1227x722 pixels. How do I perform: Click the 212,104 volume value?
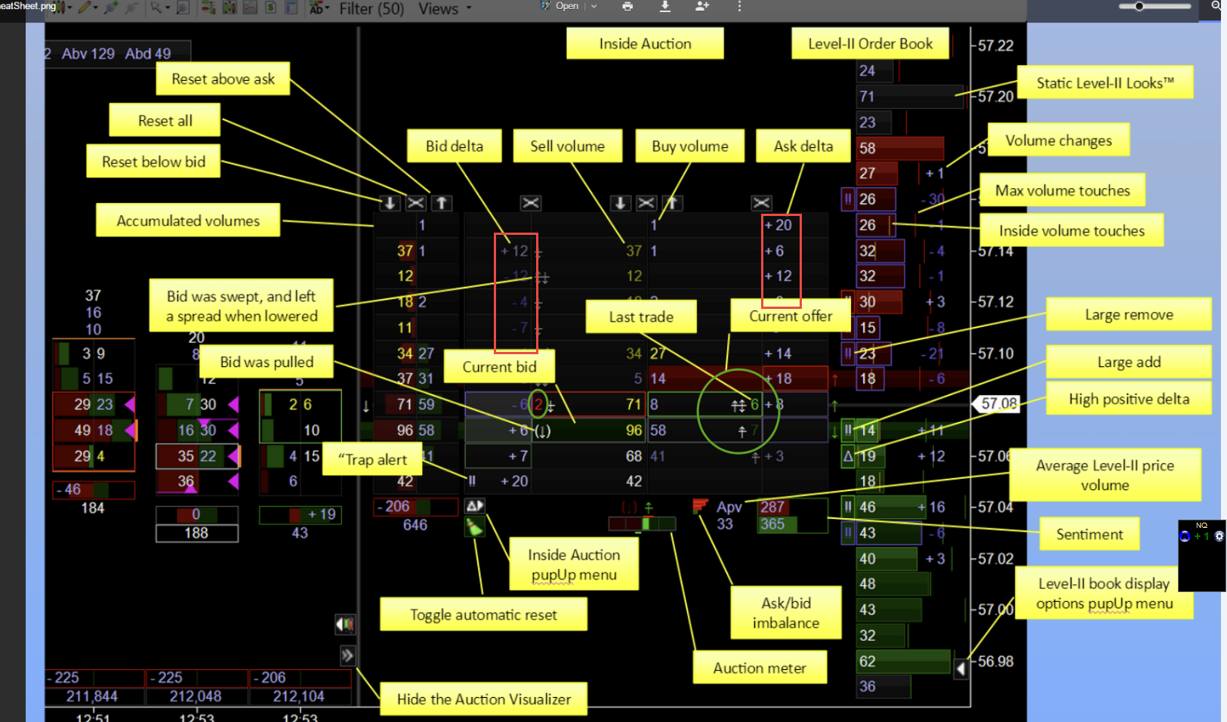click(x=298, y=696)
